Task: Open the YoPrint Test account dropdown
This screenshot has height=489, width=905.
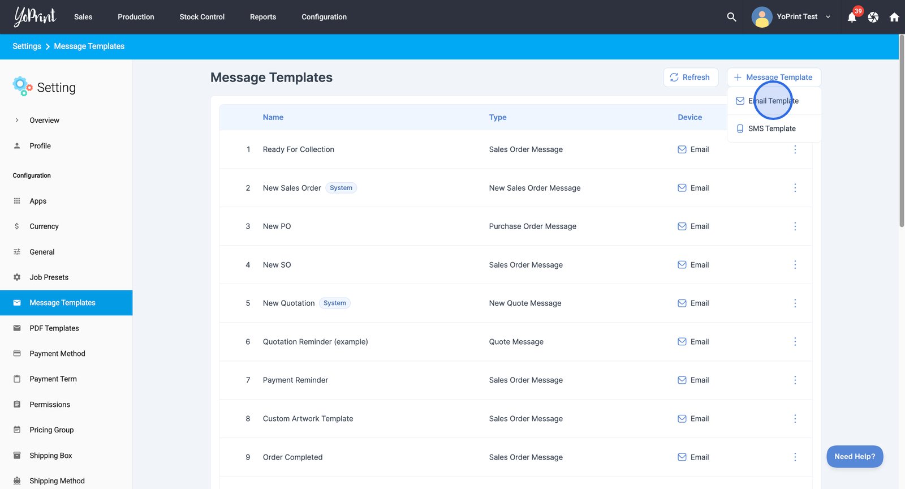Action: click(x=828, y=17)
